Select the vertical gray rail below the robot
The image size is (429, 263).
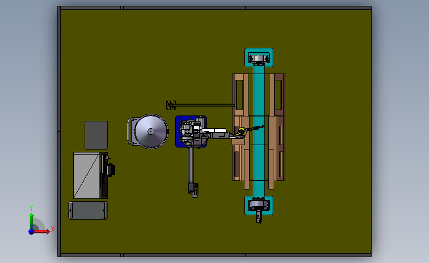pyautogui.click(x=191, y=165)
